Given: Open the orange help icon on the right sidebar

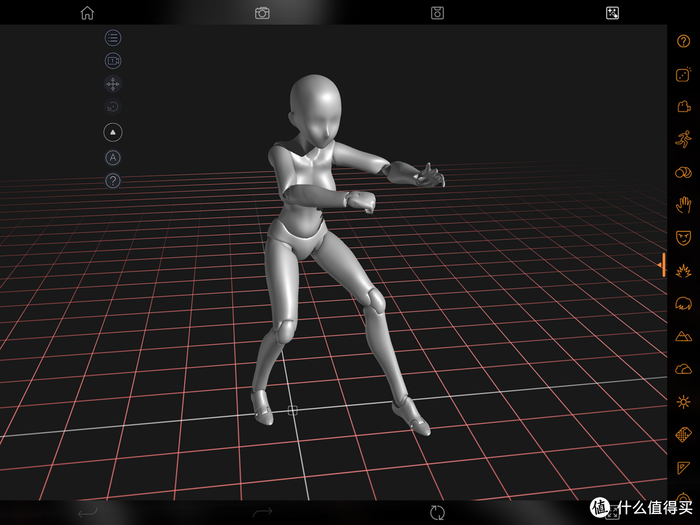Looking at the screenshot, I should pyautogui.click(x=684, y=41).
